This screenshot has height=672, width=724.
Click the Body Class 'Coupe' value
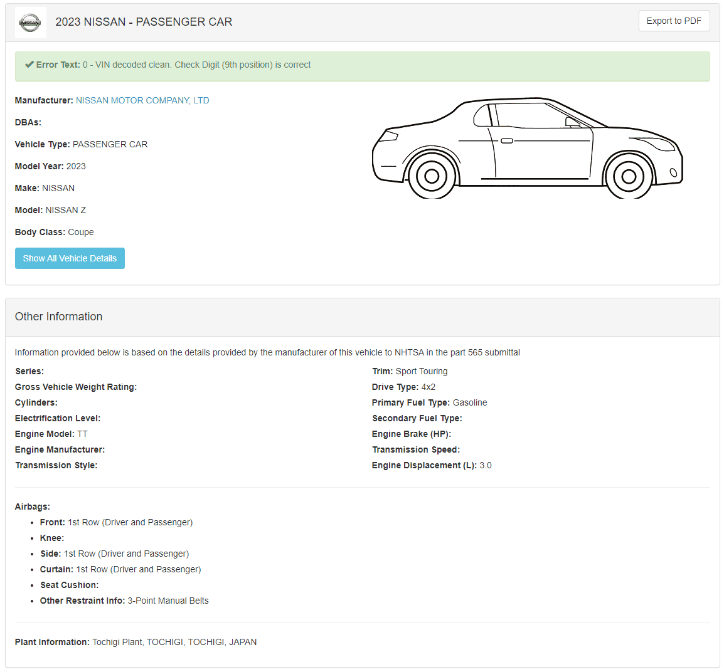(81, 232)
